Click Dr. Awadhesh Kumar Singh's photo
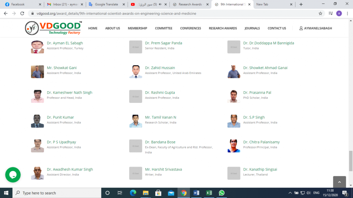 pos(37,173)
